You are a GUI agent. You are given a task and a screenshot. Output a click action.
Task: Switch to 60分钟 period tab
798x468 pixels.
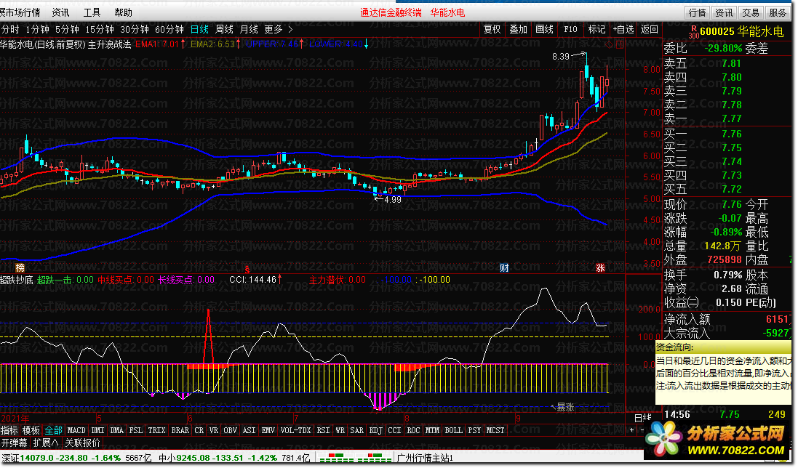(169, 30)
